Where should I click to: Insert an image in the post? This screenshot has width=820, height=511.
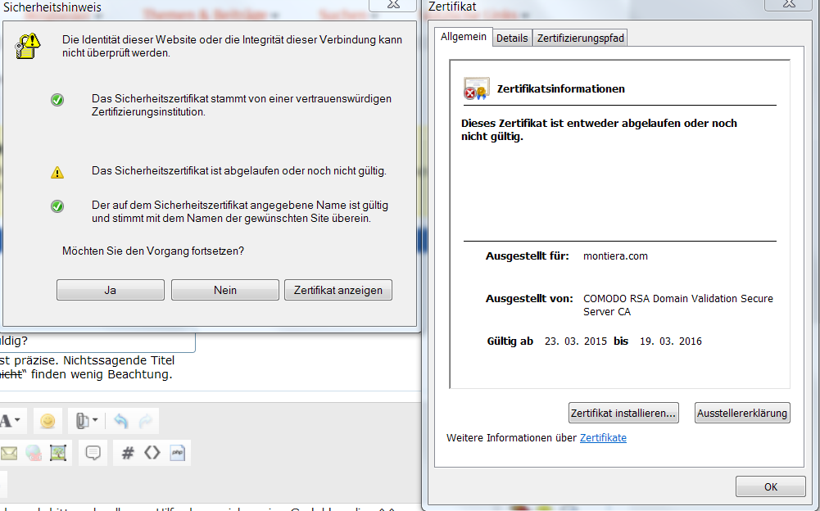click(58, 453)
